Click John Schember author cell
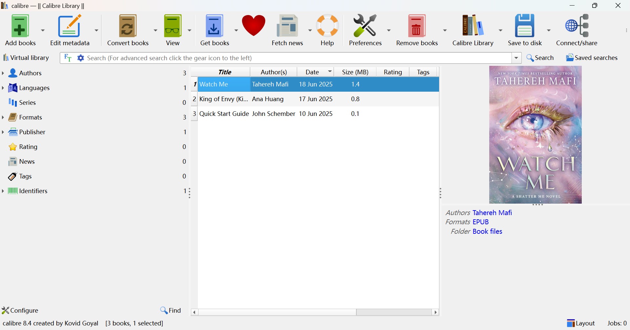630x330 pixels. click(x=274, y=114)
